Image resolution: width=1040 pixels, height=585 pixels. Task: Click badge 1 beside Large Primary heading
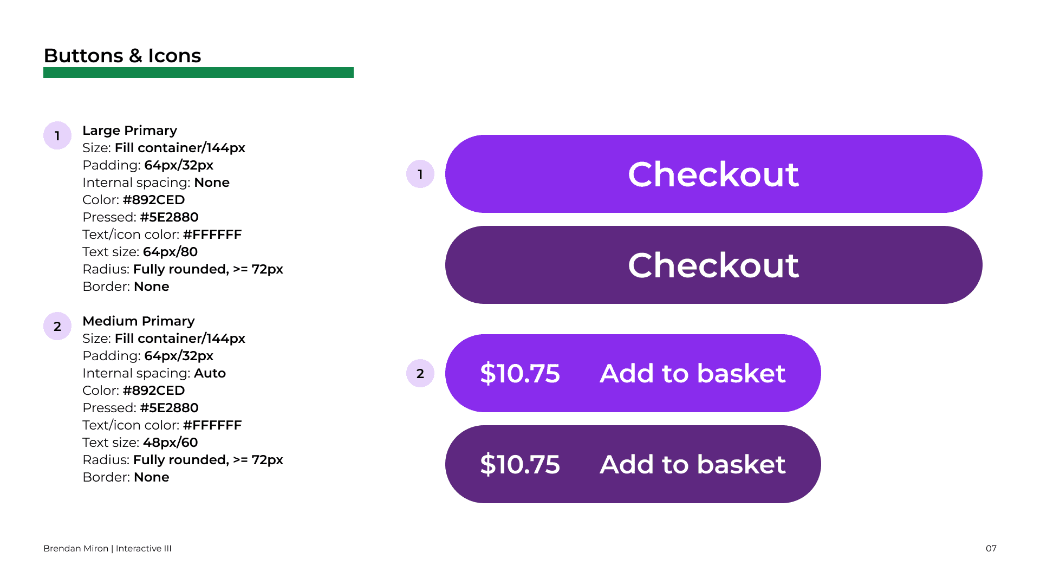tap(57, 135)
